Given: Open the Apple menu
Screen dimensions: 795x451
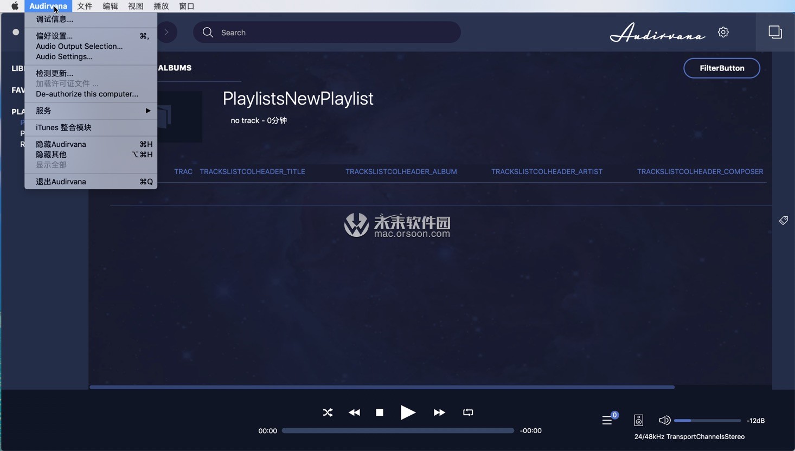Looking at the screenshot, I should [15, 6].
